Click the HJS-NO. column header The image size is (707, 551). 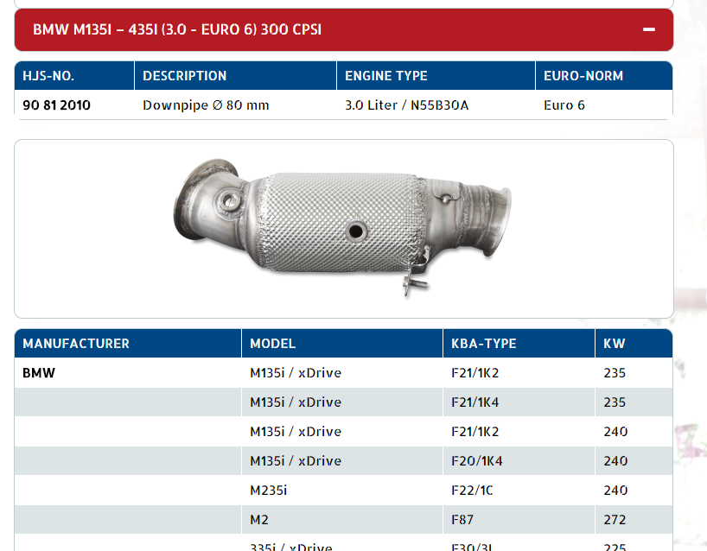point(74,76)
